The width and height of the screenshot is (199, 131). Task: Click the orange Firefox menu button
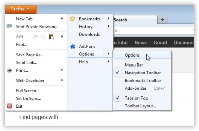[21, 9]
